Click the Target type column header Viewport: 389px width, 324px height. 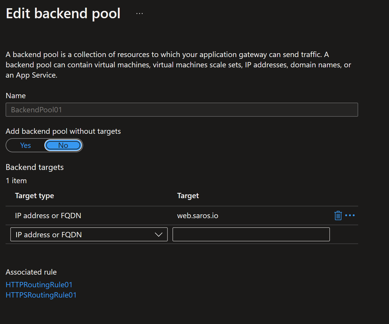coord(34,196)
